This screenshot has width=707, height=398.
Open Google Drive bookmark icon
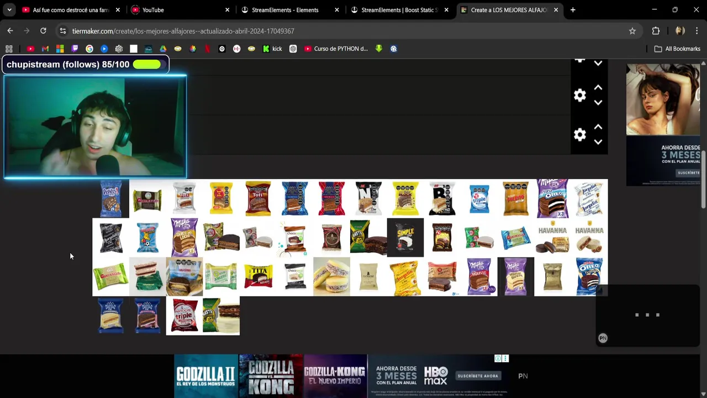[x=163, y=49]
